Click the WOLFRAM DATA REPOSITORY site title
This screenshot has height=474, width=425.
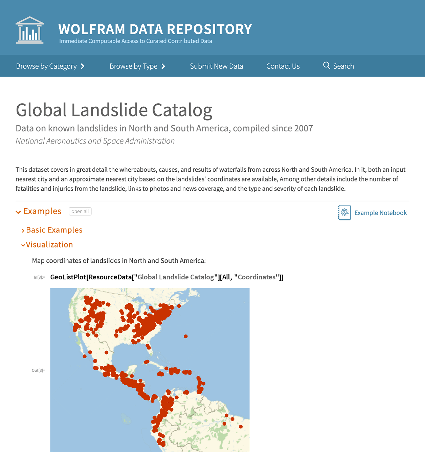click(155, 29)
